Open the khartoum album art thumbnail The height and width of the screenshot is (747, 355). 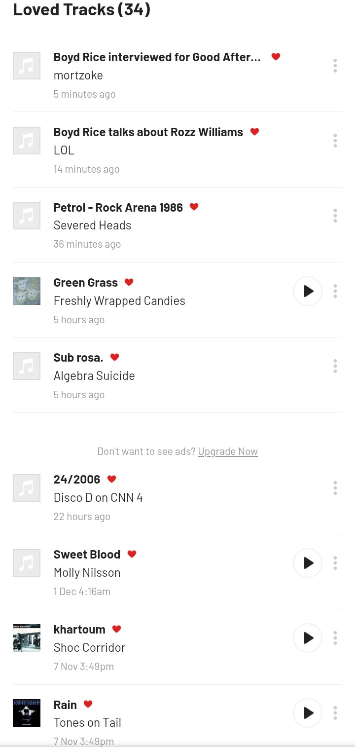pyautogui.click(x=27, y=638)
